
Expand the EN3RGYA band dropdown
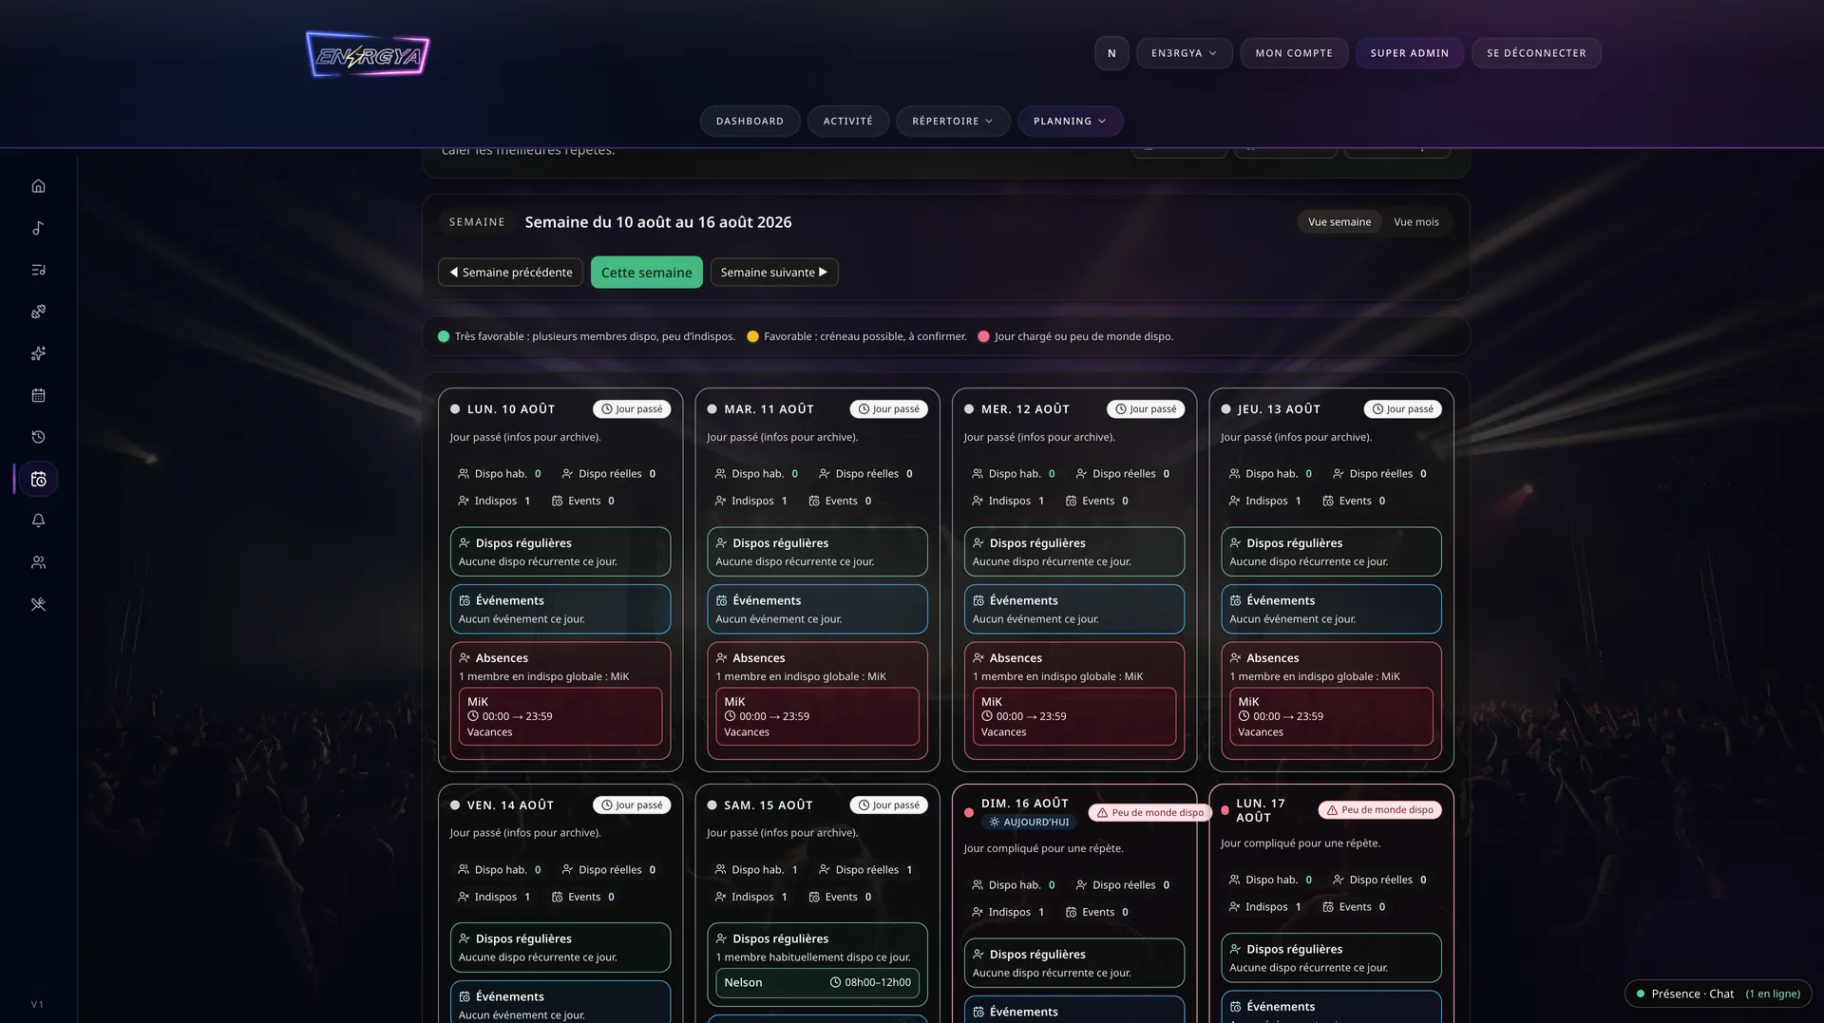tap(1184, 53)
